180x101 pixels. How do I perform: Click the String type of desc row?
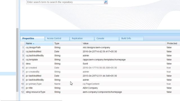click(57, 64)
